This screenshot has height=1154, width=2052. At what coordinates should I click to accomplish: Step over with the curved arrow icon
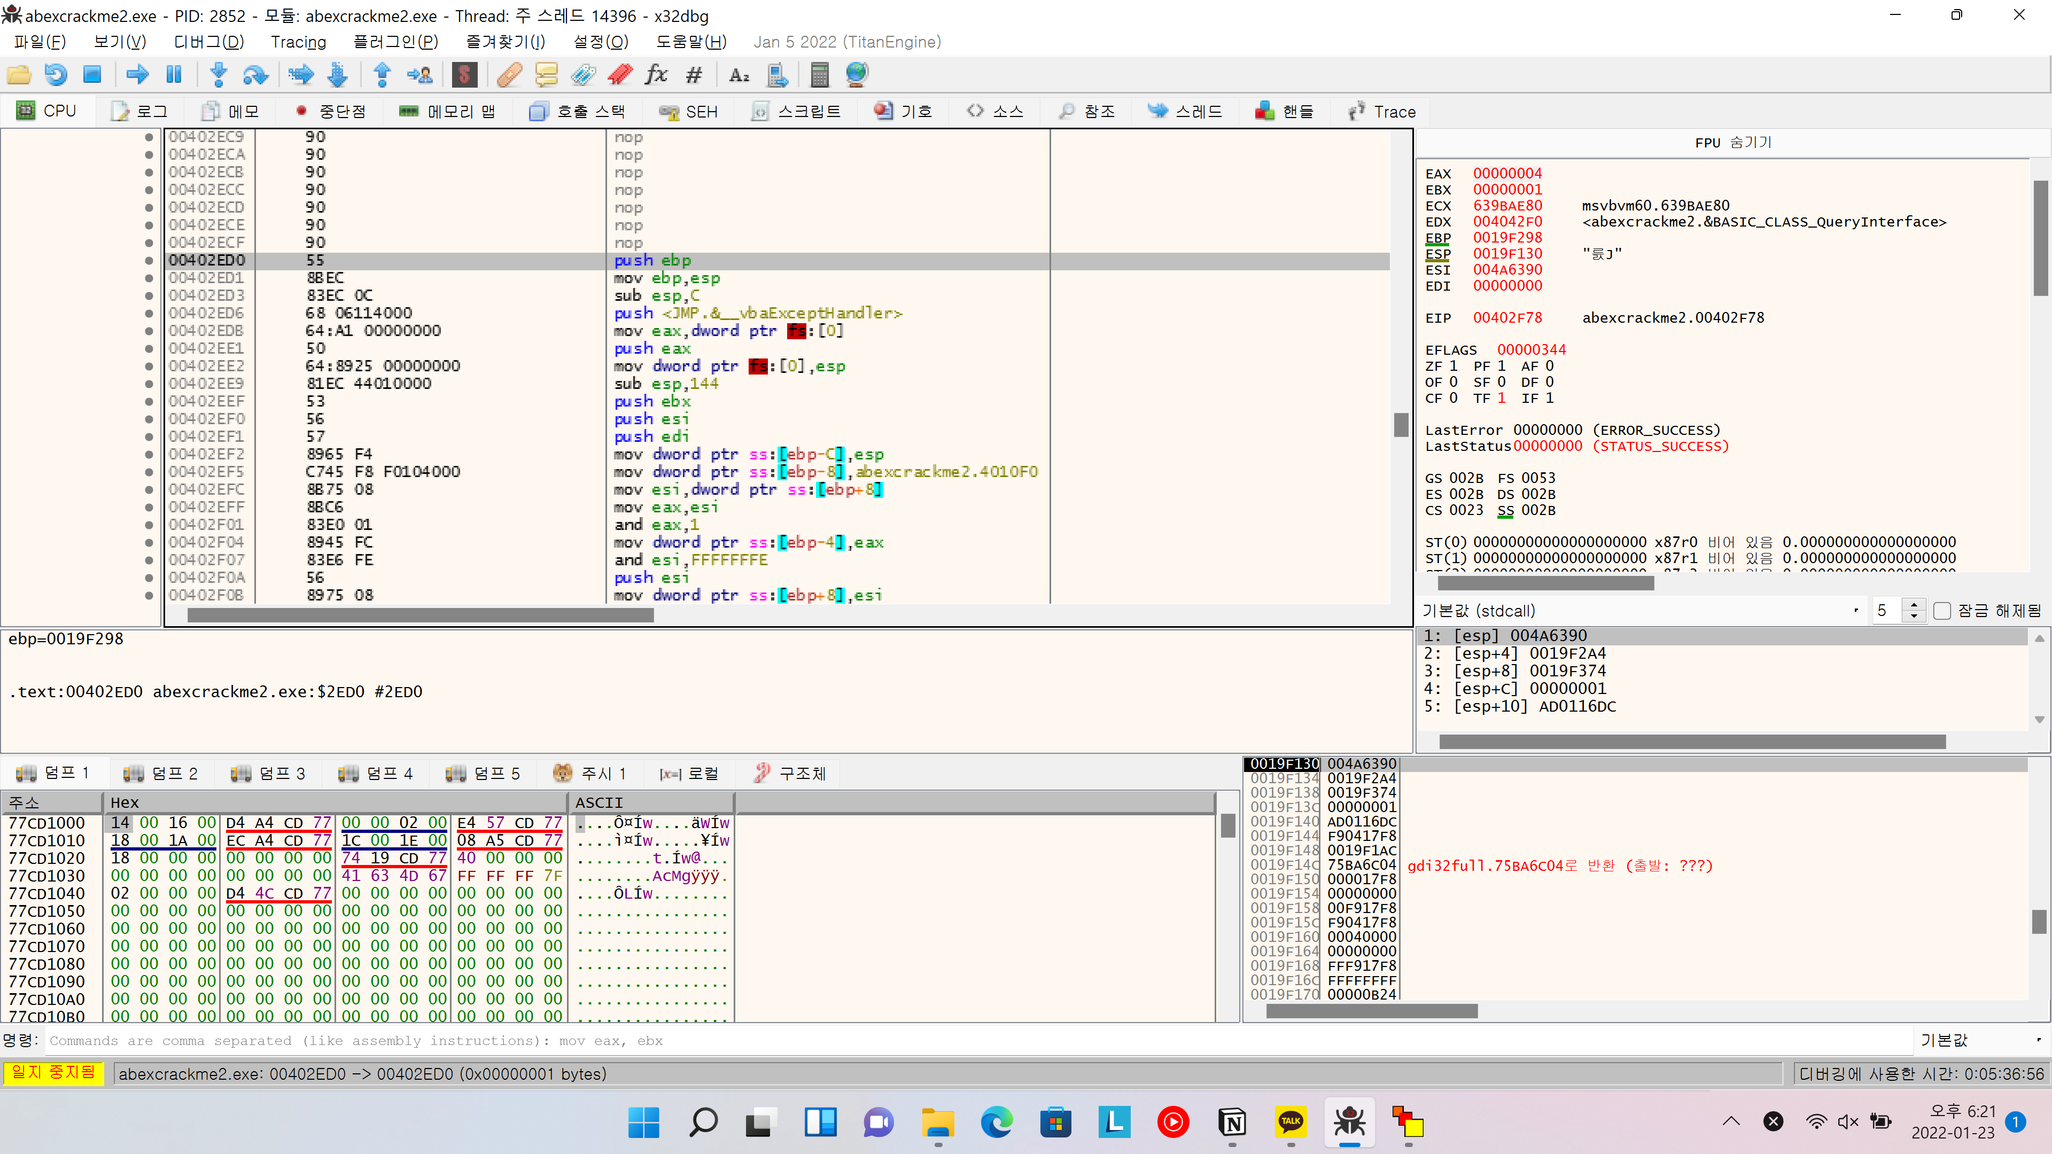point(255,75)
